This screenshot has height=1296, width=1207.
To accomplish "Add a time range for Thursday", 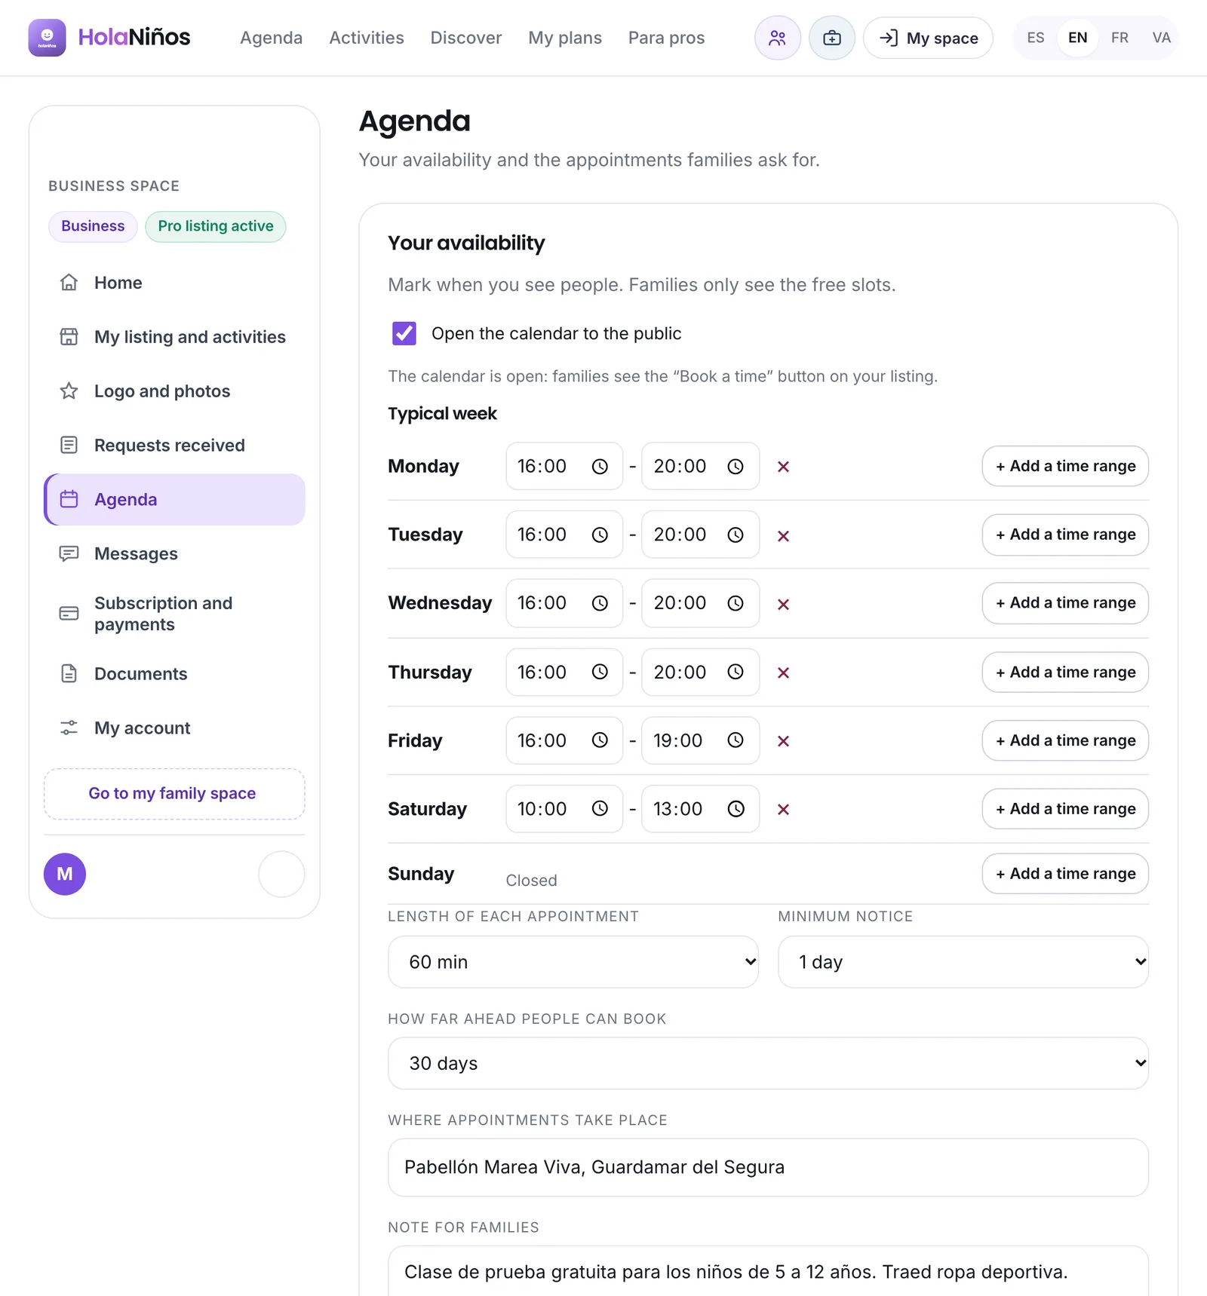I will pos(1065,672).
